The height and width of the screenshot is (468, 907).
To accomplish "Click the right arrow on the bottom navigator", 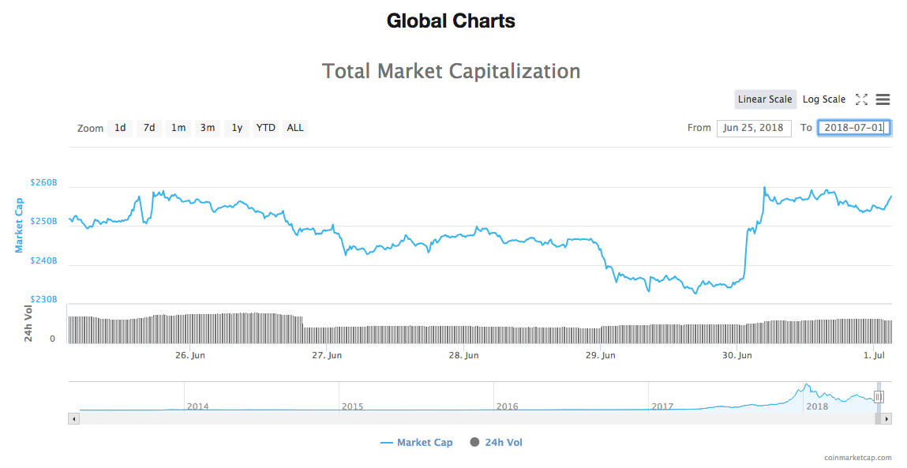I will pos(887,417).
